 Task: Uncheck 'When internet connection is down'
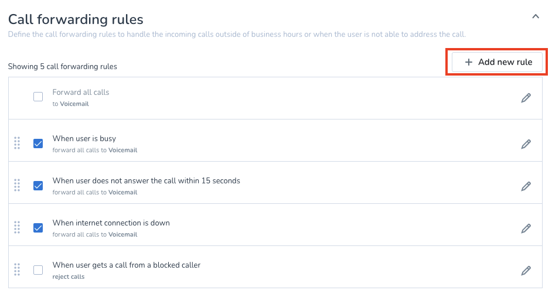coord(38,228)
